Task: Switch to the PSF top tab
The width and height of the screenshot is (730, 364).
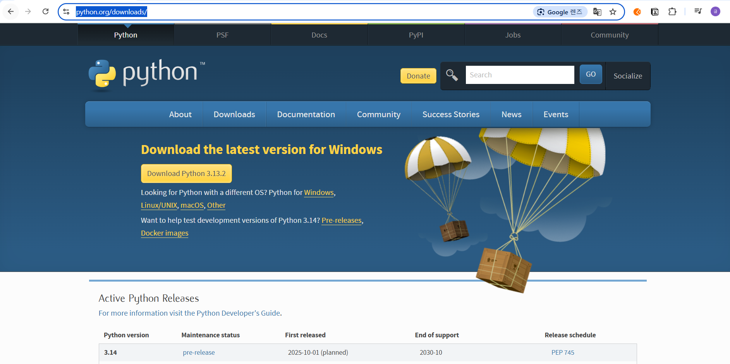Action: point(223,35)
